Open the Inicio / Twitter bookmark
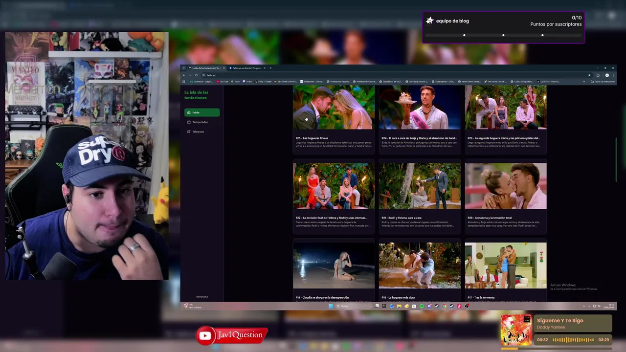The height and width of the screenshot is (352, 626). pos(263,81)
